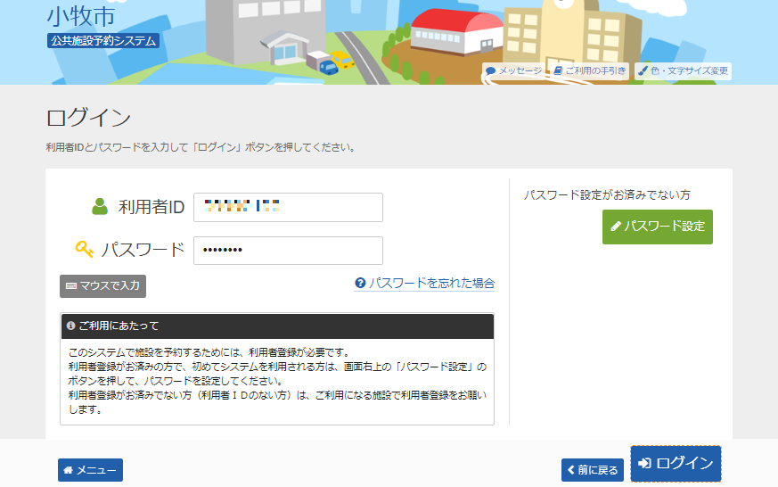Click the マウスで入力 keyboard button

pos(102,286)
